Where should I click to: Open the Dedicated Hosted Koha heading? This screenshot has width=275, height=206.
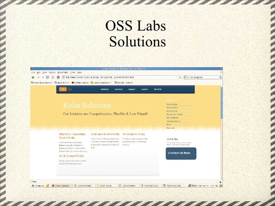tap(105, 134)
